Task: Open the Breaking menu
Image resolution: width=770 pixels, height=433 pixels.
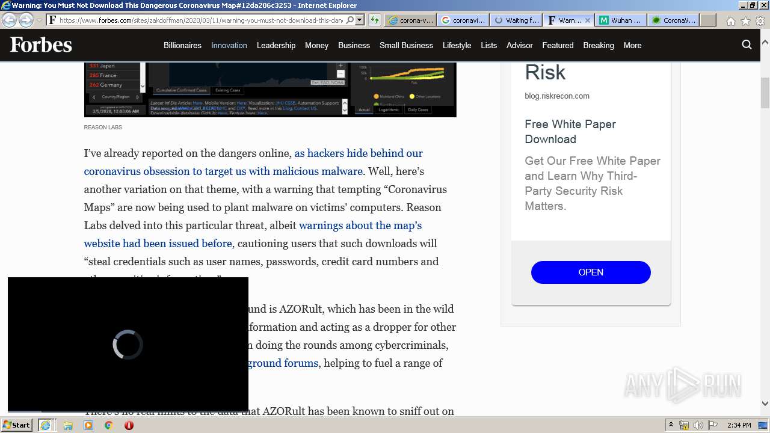Action: point(599,45)
